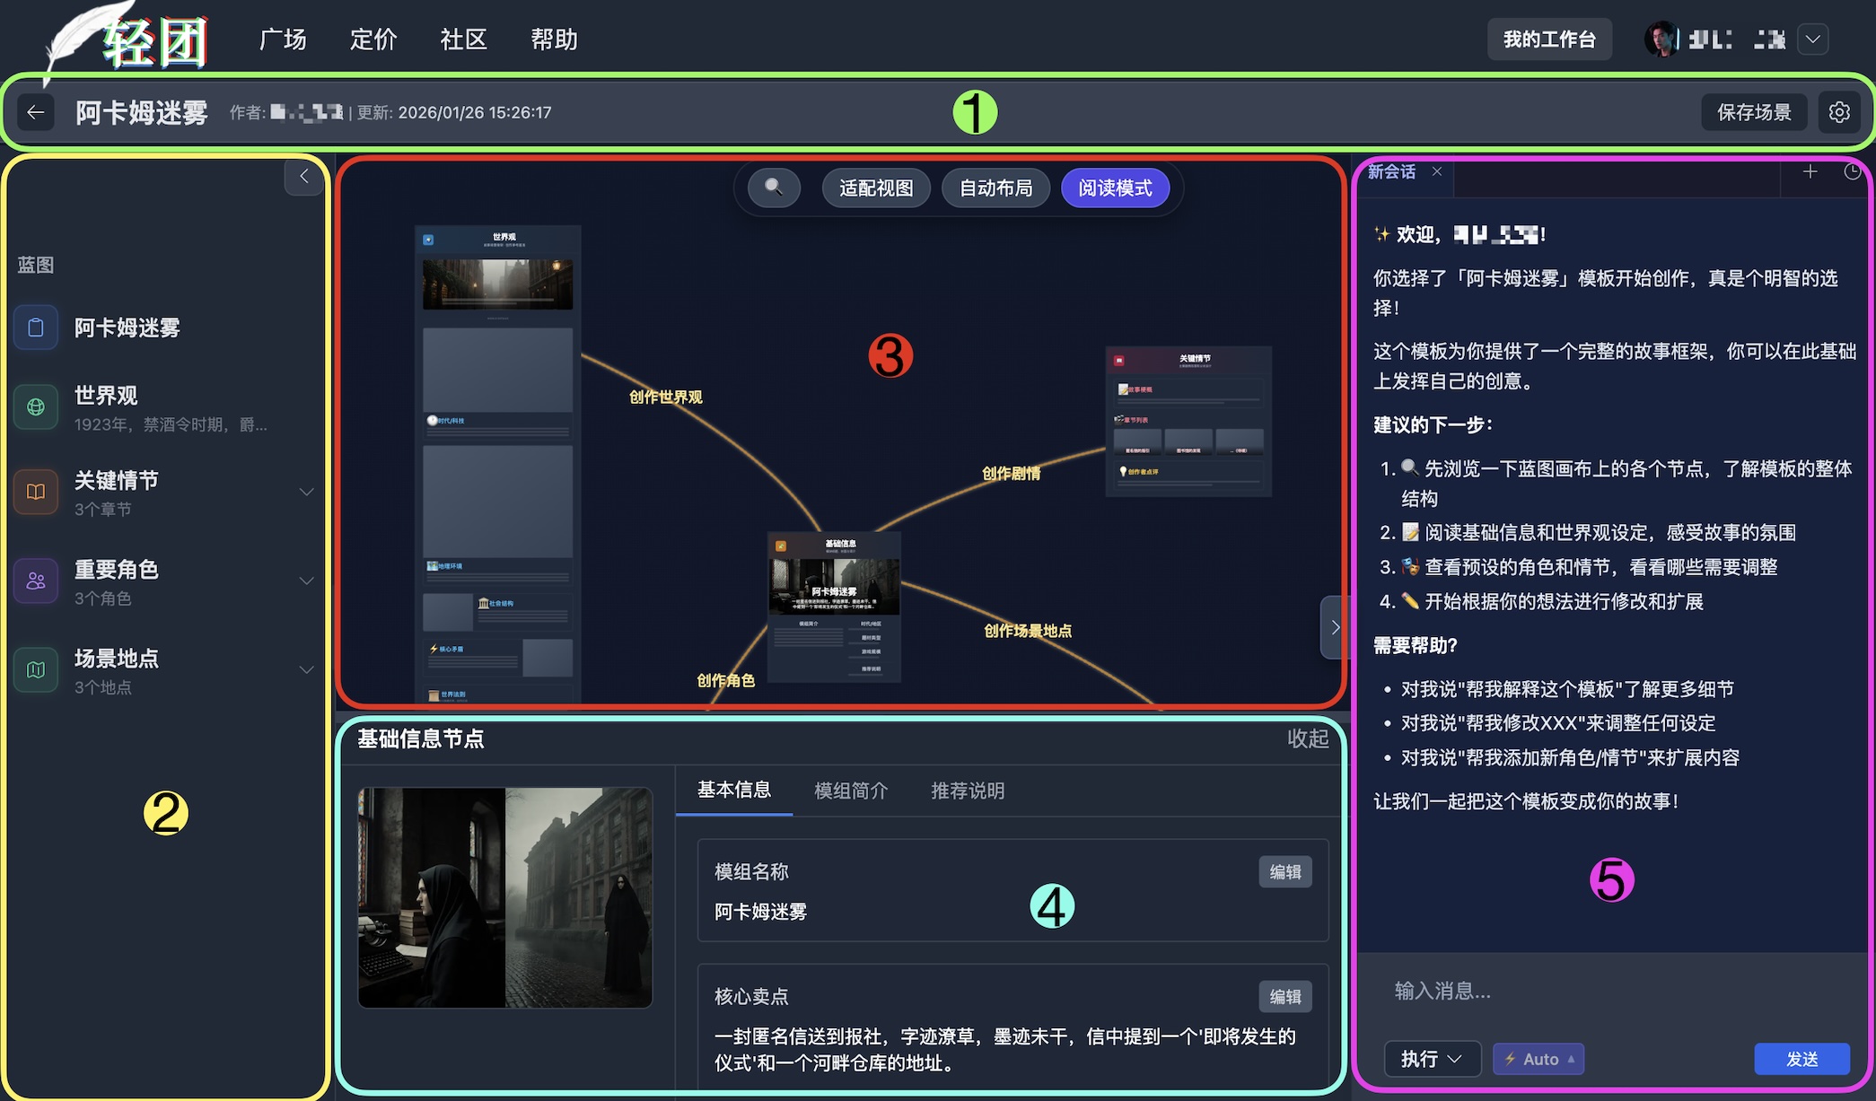
Task: Open the canvas search magnifier
Action: pyautogui.click(x=772, y=188)
